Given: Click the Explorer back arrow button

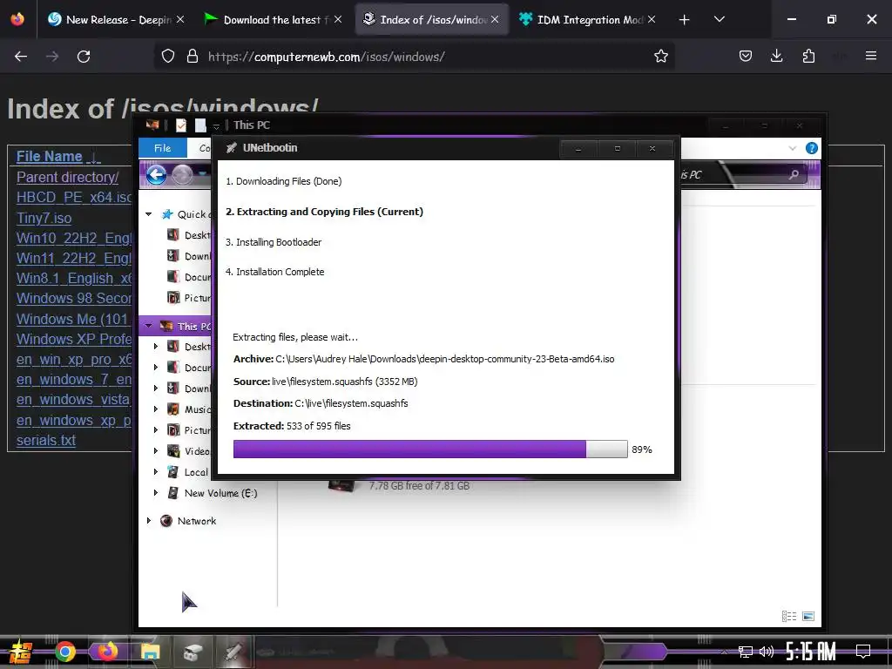Looking at the screenshot, I should 157,174.
